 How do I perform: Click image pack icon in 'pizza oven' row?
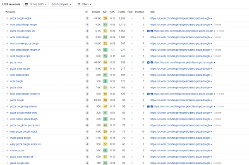click(x=152, y=63)
